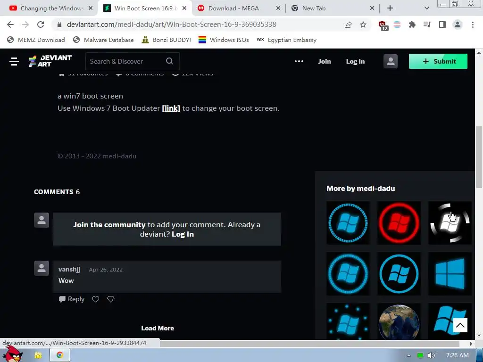Viewport: 483px width, 362px height.
Task: Open the taskbar folder explorer icon
Action: (38, 355)
